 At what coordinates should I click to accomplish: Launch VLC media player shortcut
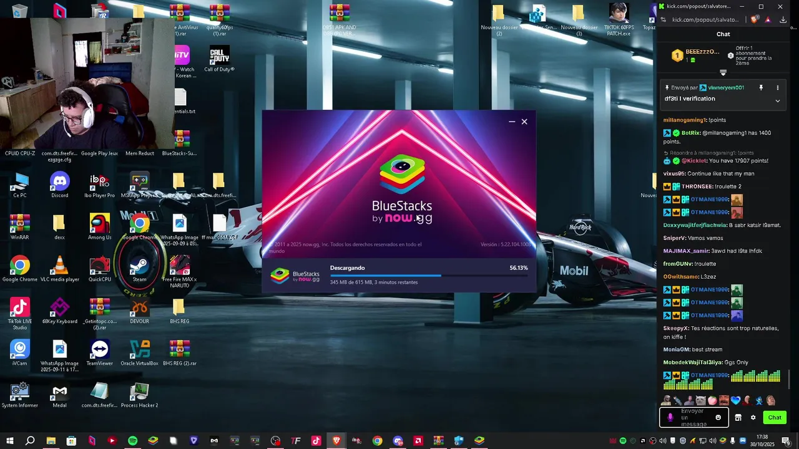point(59,269)
